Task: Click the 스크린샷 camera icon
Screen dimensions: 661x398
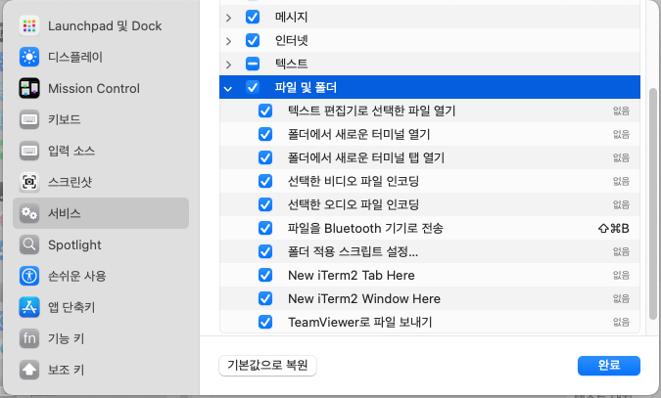Action: pyautogui.click(x=29, y=182)
